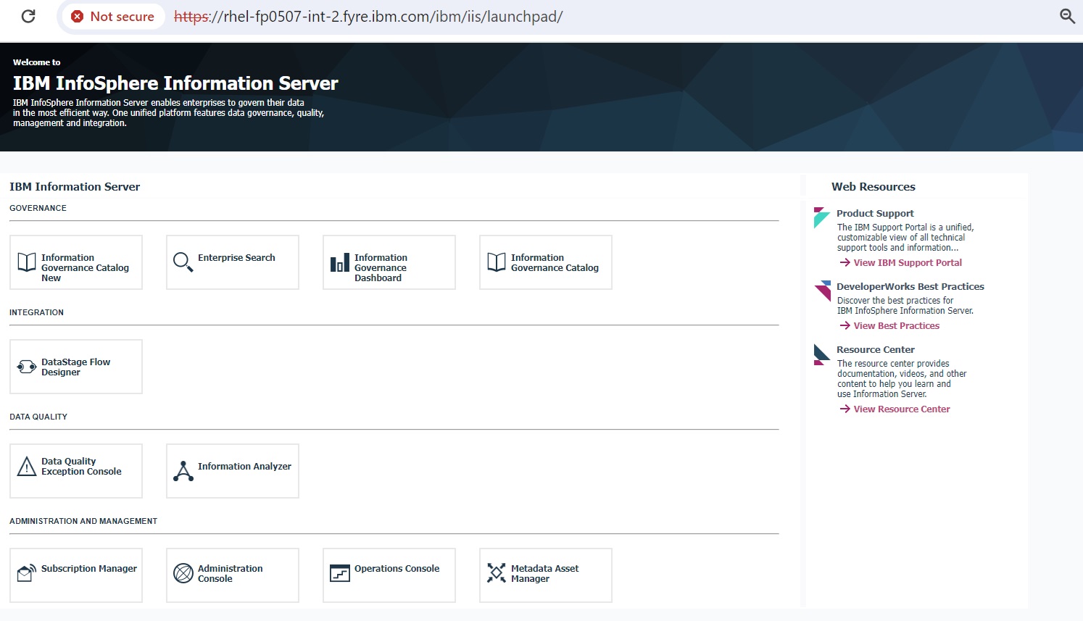Click View IBM Support Portal link
This screenshot has width=1083, height=621.
point(908,262)
